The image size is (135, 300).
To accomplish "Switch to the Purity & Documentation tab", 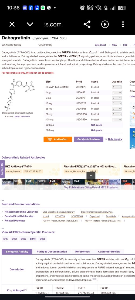I will (52, 252).
